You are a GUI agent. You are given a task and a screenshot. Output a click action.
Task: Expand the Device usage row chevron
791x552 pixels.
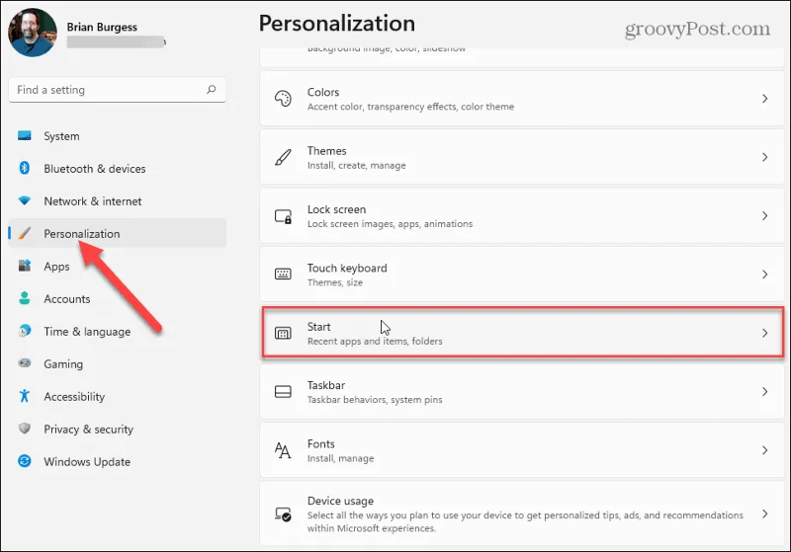(764, 513)
